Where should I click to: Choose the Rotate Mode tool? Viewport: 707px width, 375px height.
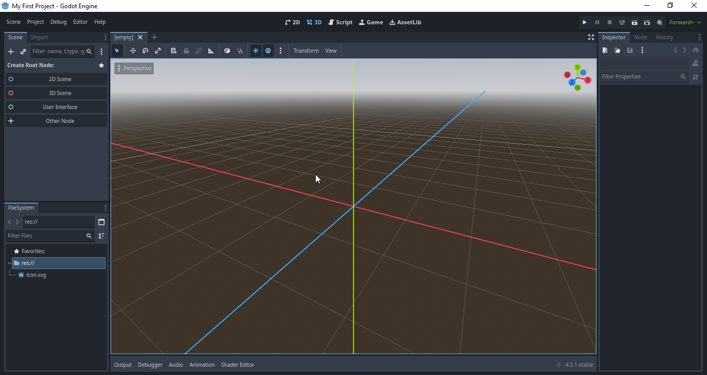point(145,51)
